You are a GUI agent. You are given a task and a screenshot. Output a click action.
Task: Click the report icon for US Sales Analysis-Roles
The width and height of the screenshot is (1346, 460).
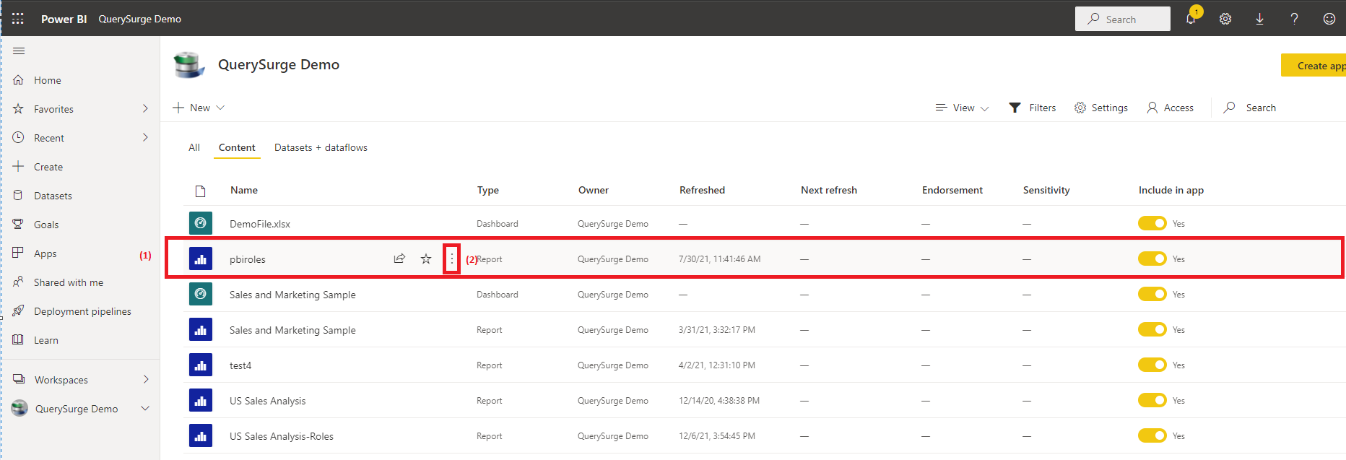pyautogui.click(x=201, y=435)
